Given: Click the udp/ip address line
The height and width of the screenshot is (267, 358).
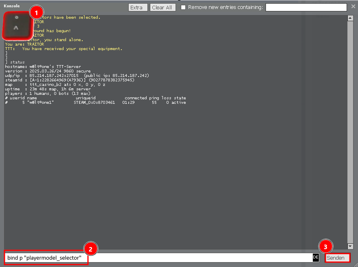Looking at the screenshot, I should [77, 76].
